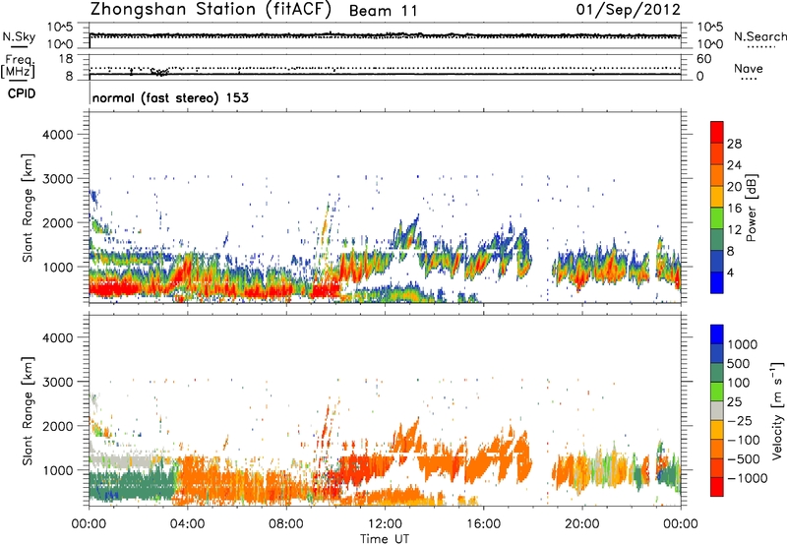Click the blue bottom segment of power colorbar
This screenshot has height=545, width=787.
coord(717,282)
